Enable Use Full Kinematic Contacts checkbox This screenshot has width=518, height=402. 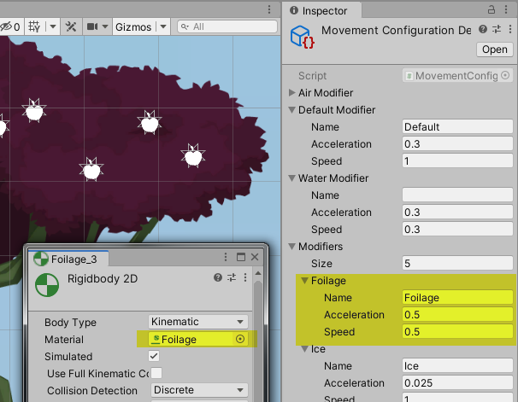click(156, 373)
